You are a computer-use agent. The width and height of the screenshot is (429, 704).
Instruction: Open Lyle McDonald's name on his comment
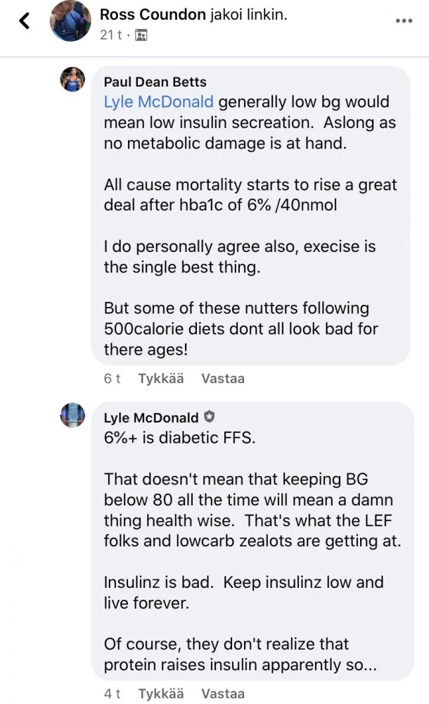(x=151, y=417)
